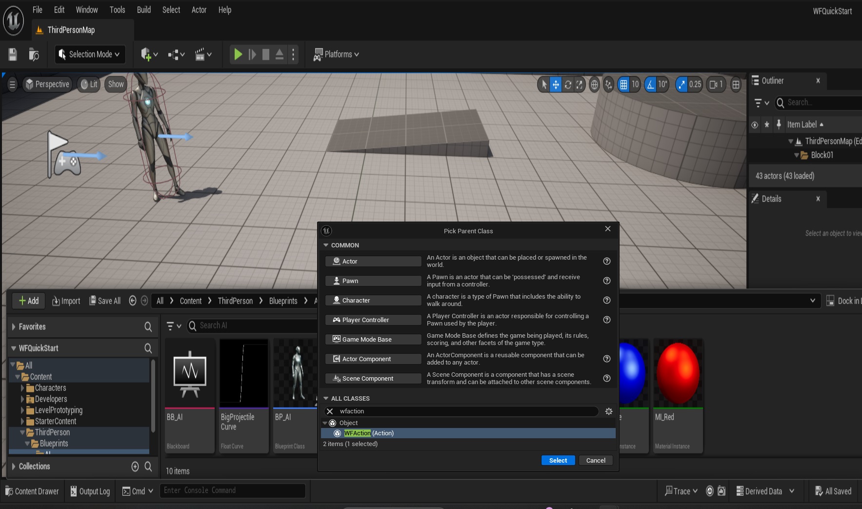Open the ML_Red material instance thumbnail
The width and height of the screenshot is (862, 509).
coord(678,374)
